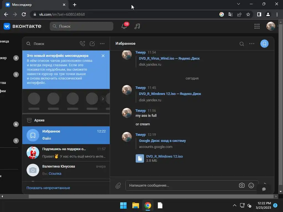Close the new interface info banner

pos(103,56)
